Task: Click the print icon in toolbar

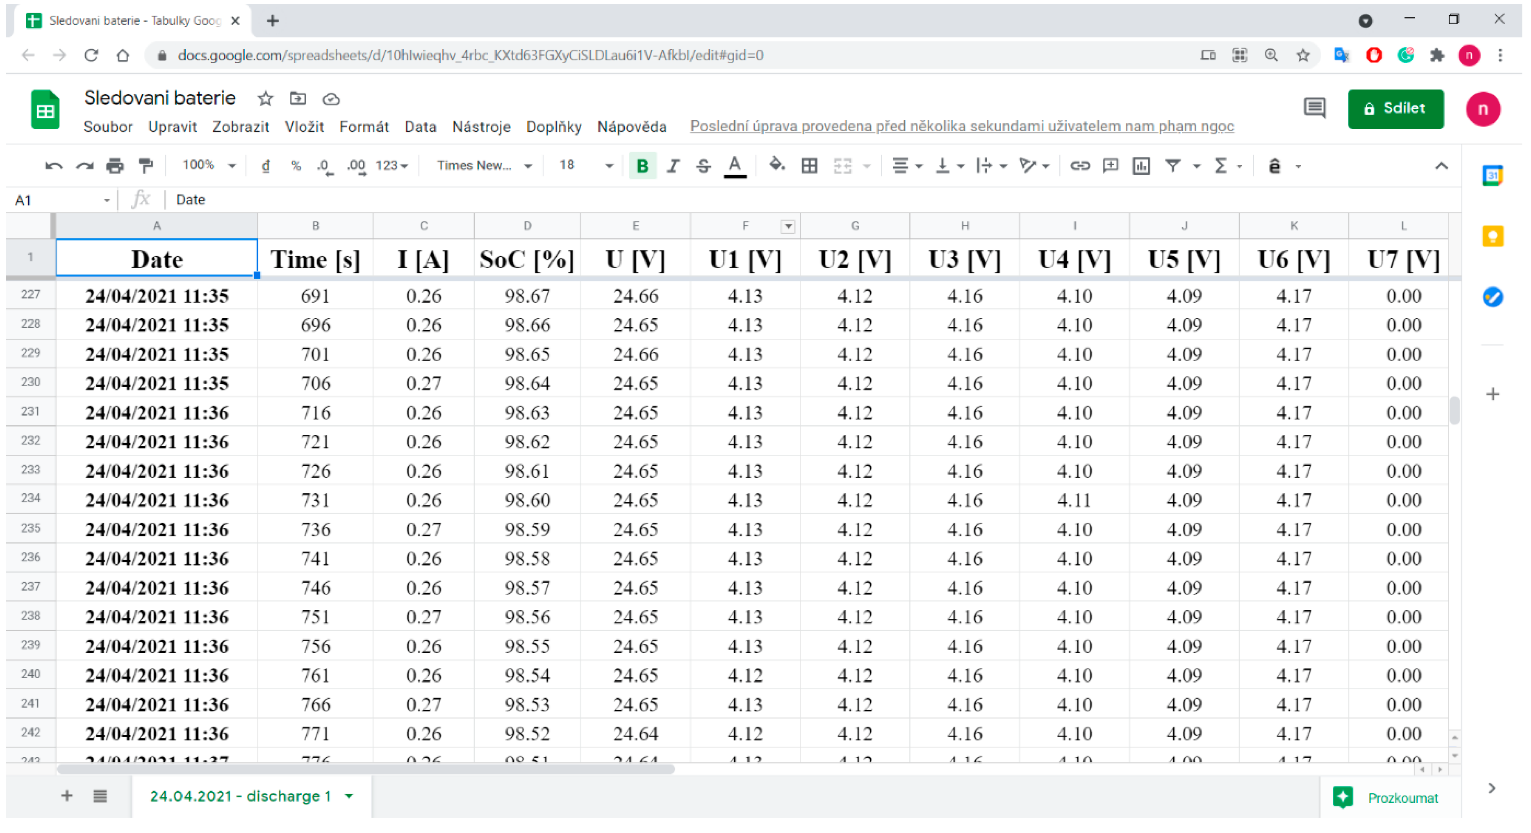Action: click(x=115, y=165)
